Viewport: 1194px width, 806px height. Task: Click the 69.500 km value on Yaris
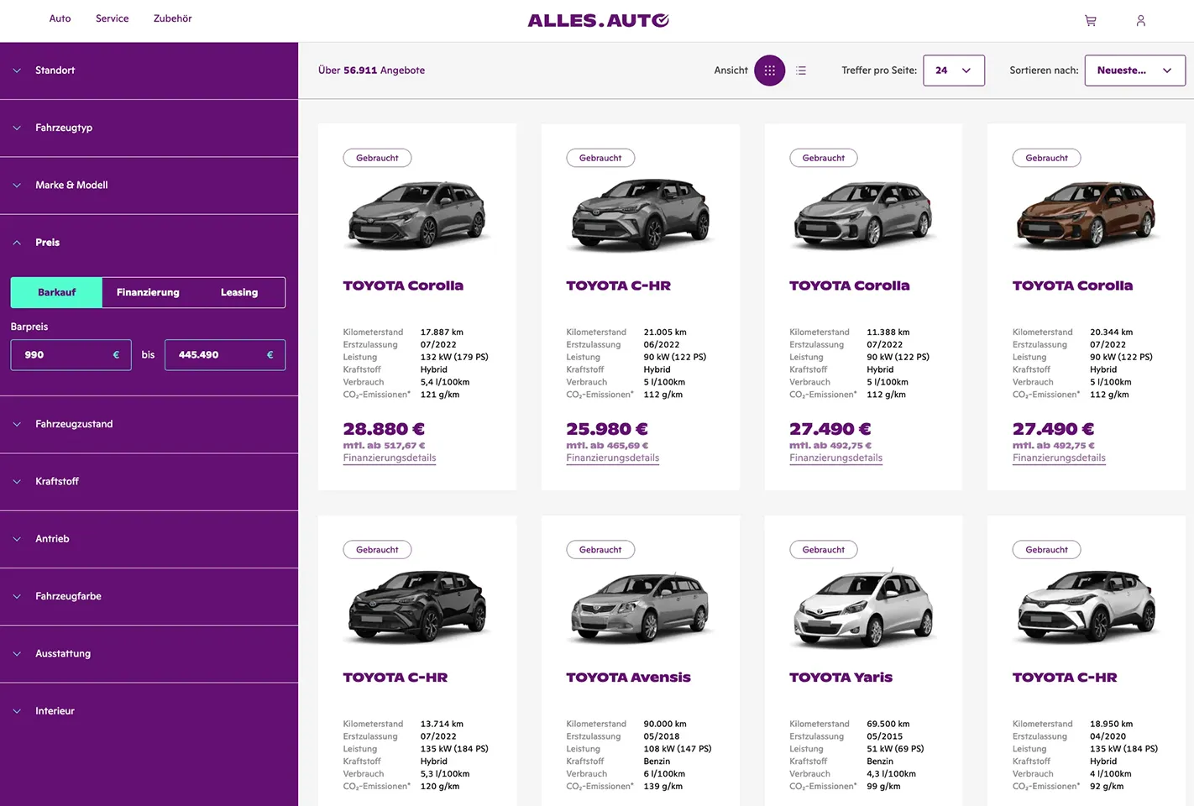(x=888, y=724)
